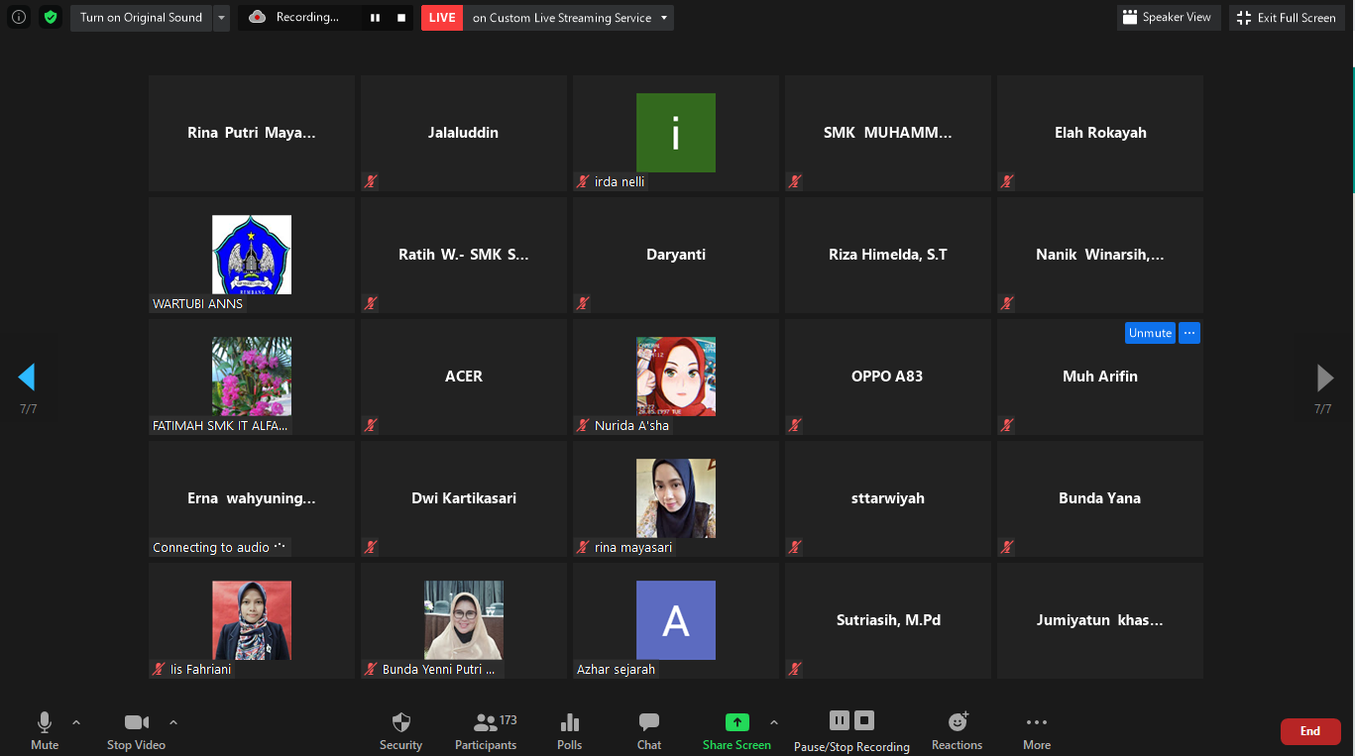Viewport: 1355px width, 756px height.
Task: Open options menu on Muh Arifin tile
Action: tap(1189, 333)
